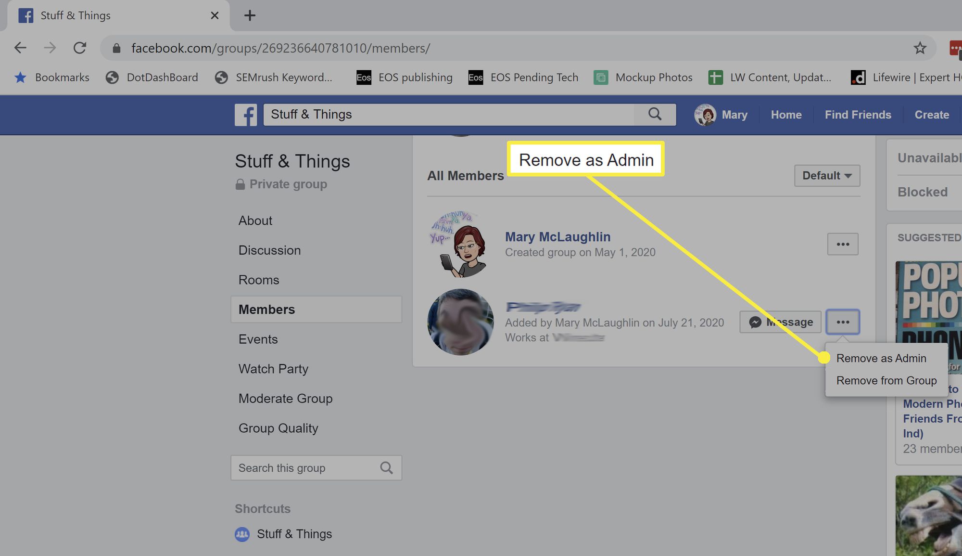
Task: Click the search icon in group search bar
Action: [387, 468]
